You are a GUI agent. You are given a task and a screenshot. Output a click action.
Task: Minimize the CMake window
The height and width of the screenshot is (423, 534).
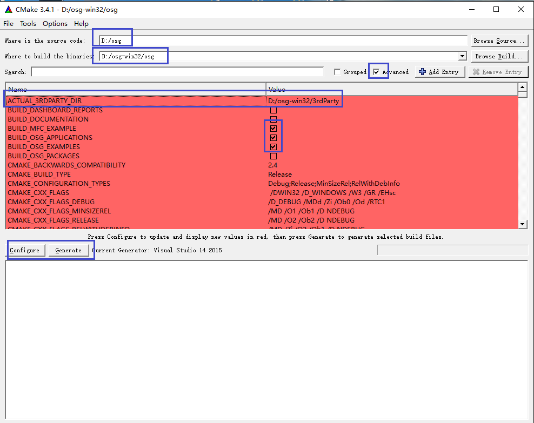coord(472,10)
